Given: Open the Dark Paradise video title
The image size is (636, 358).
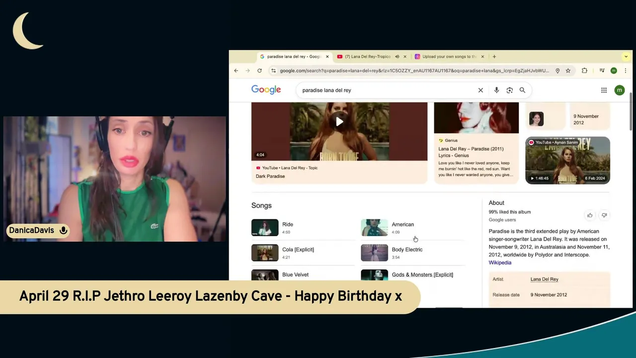Looking at the screenshot, I should click(270, 176).
